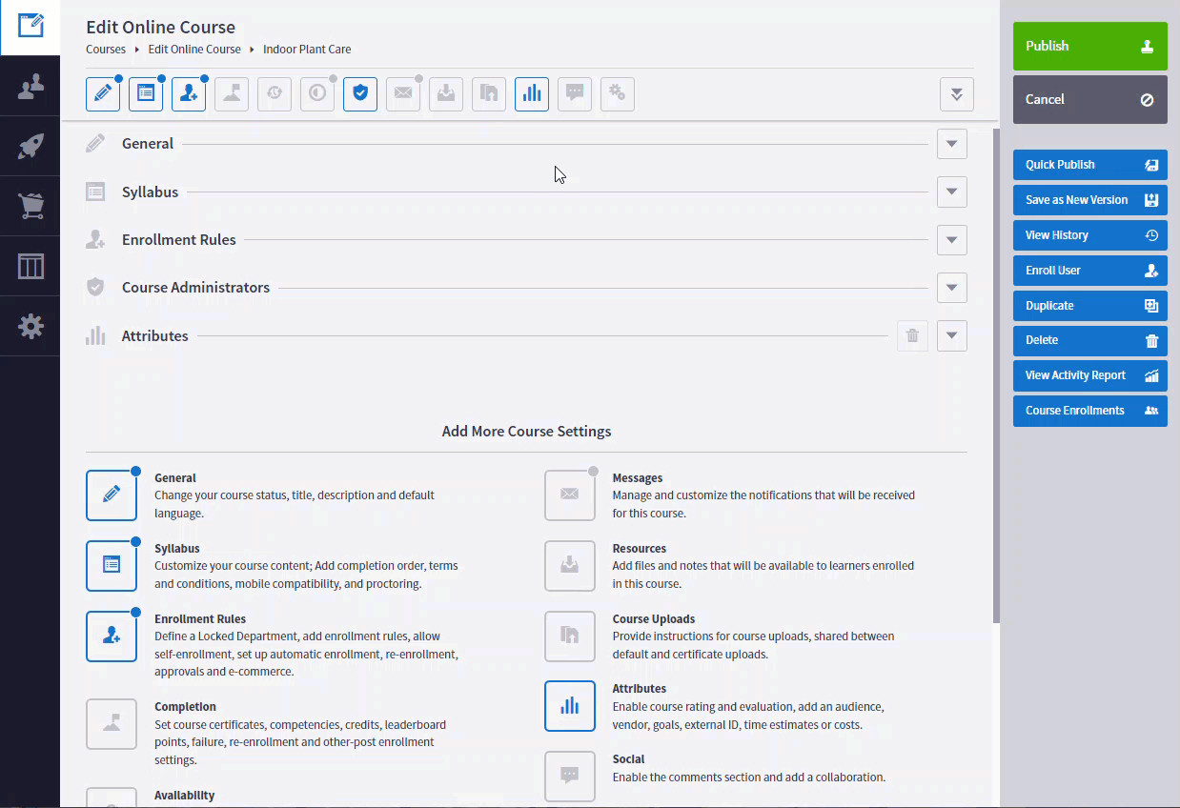Viewport: 1180px width, 808px height.
Task: Expand the Course Administrators section arrow
Action: [x=951, y=288]
